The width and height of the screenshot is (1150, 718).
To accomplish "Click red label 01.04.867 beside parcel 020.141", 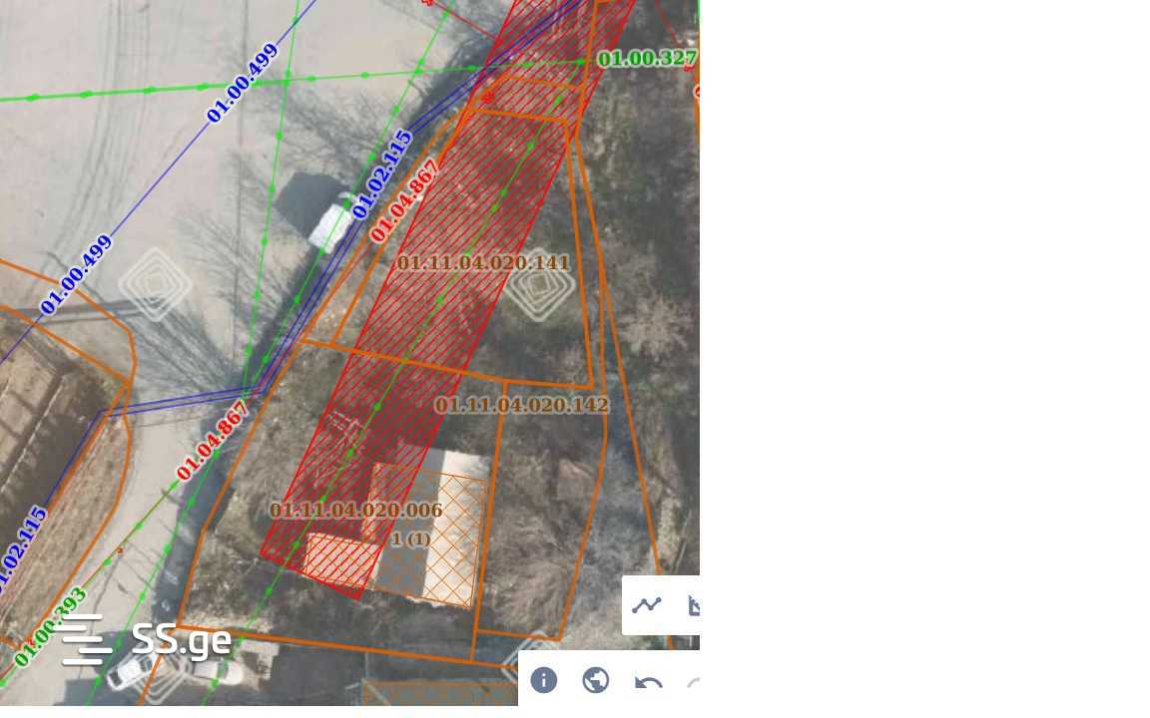I will 404,200.
